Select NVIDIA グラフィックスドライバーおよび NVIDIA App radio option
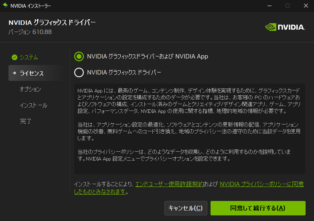The height and width of the screenshot is (221, 314). coord(79,56)
